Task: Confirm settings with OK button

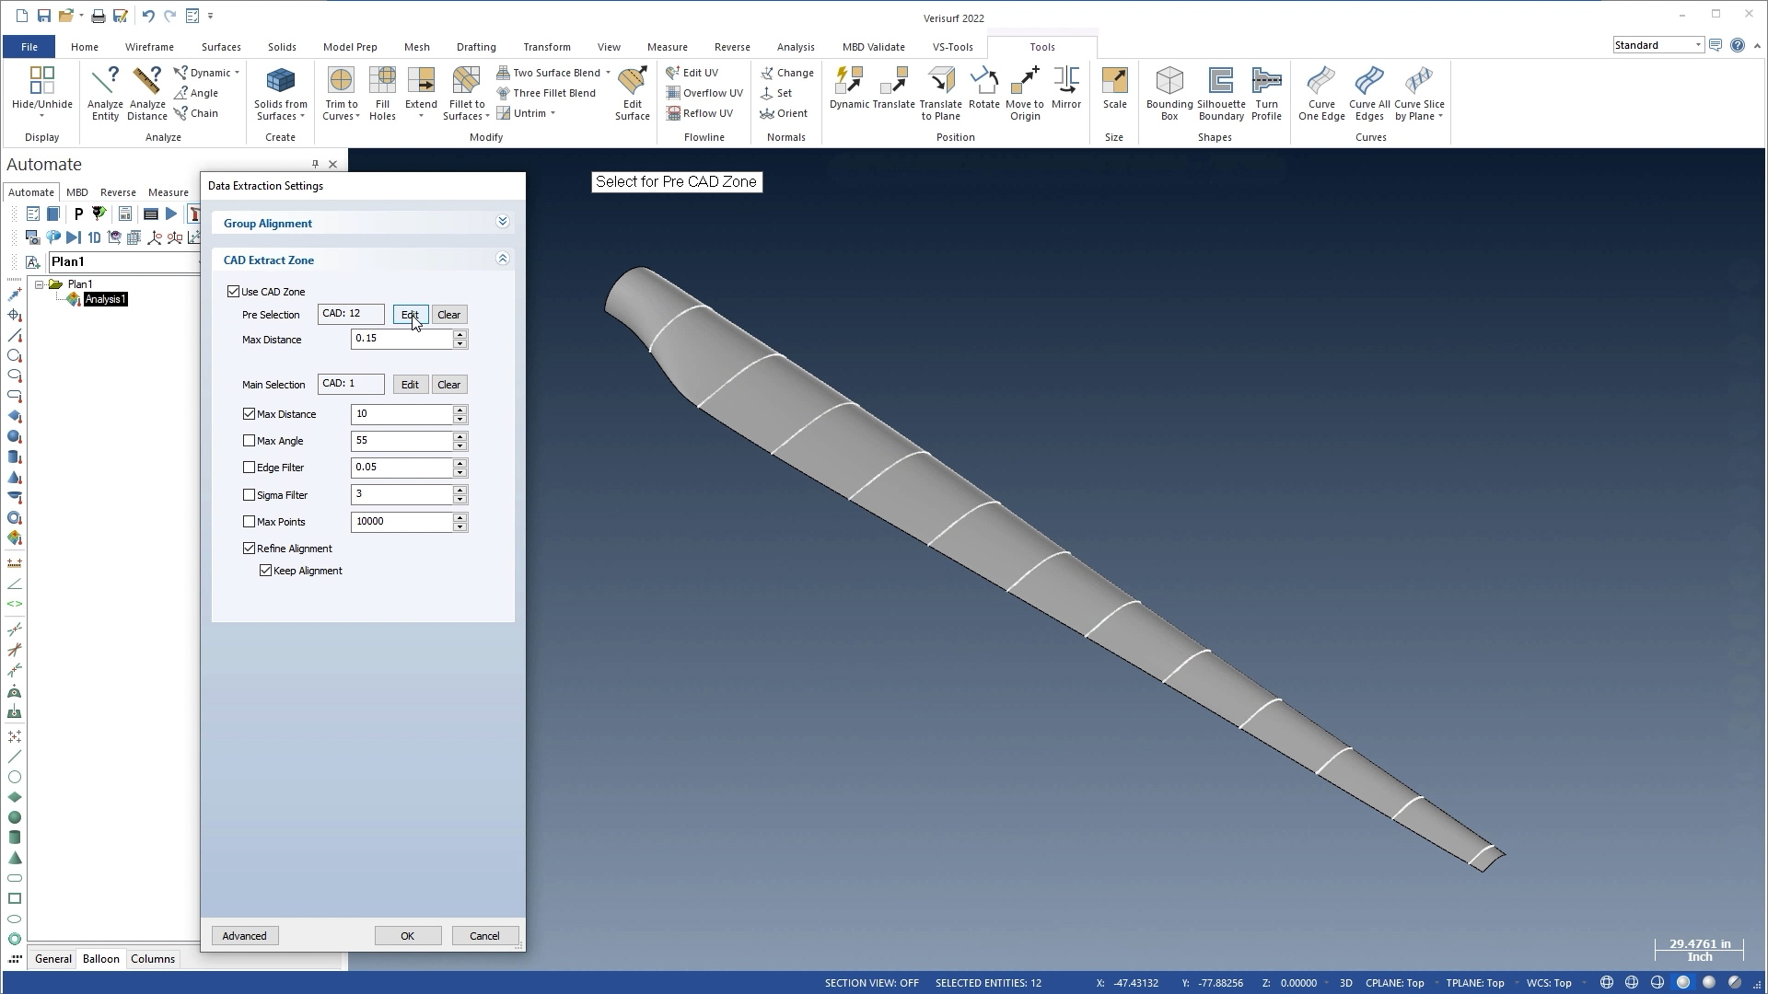Action: (x=407, y=936)
